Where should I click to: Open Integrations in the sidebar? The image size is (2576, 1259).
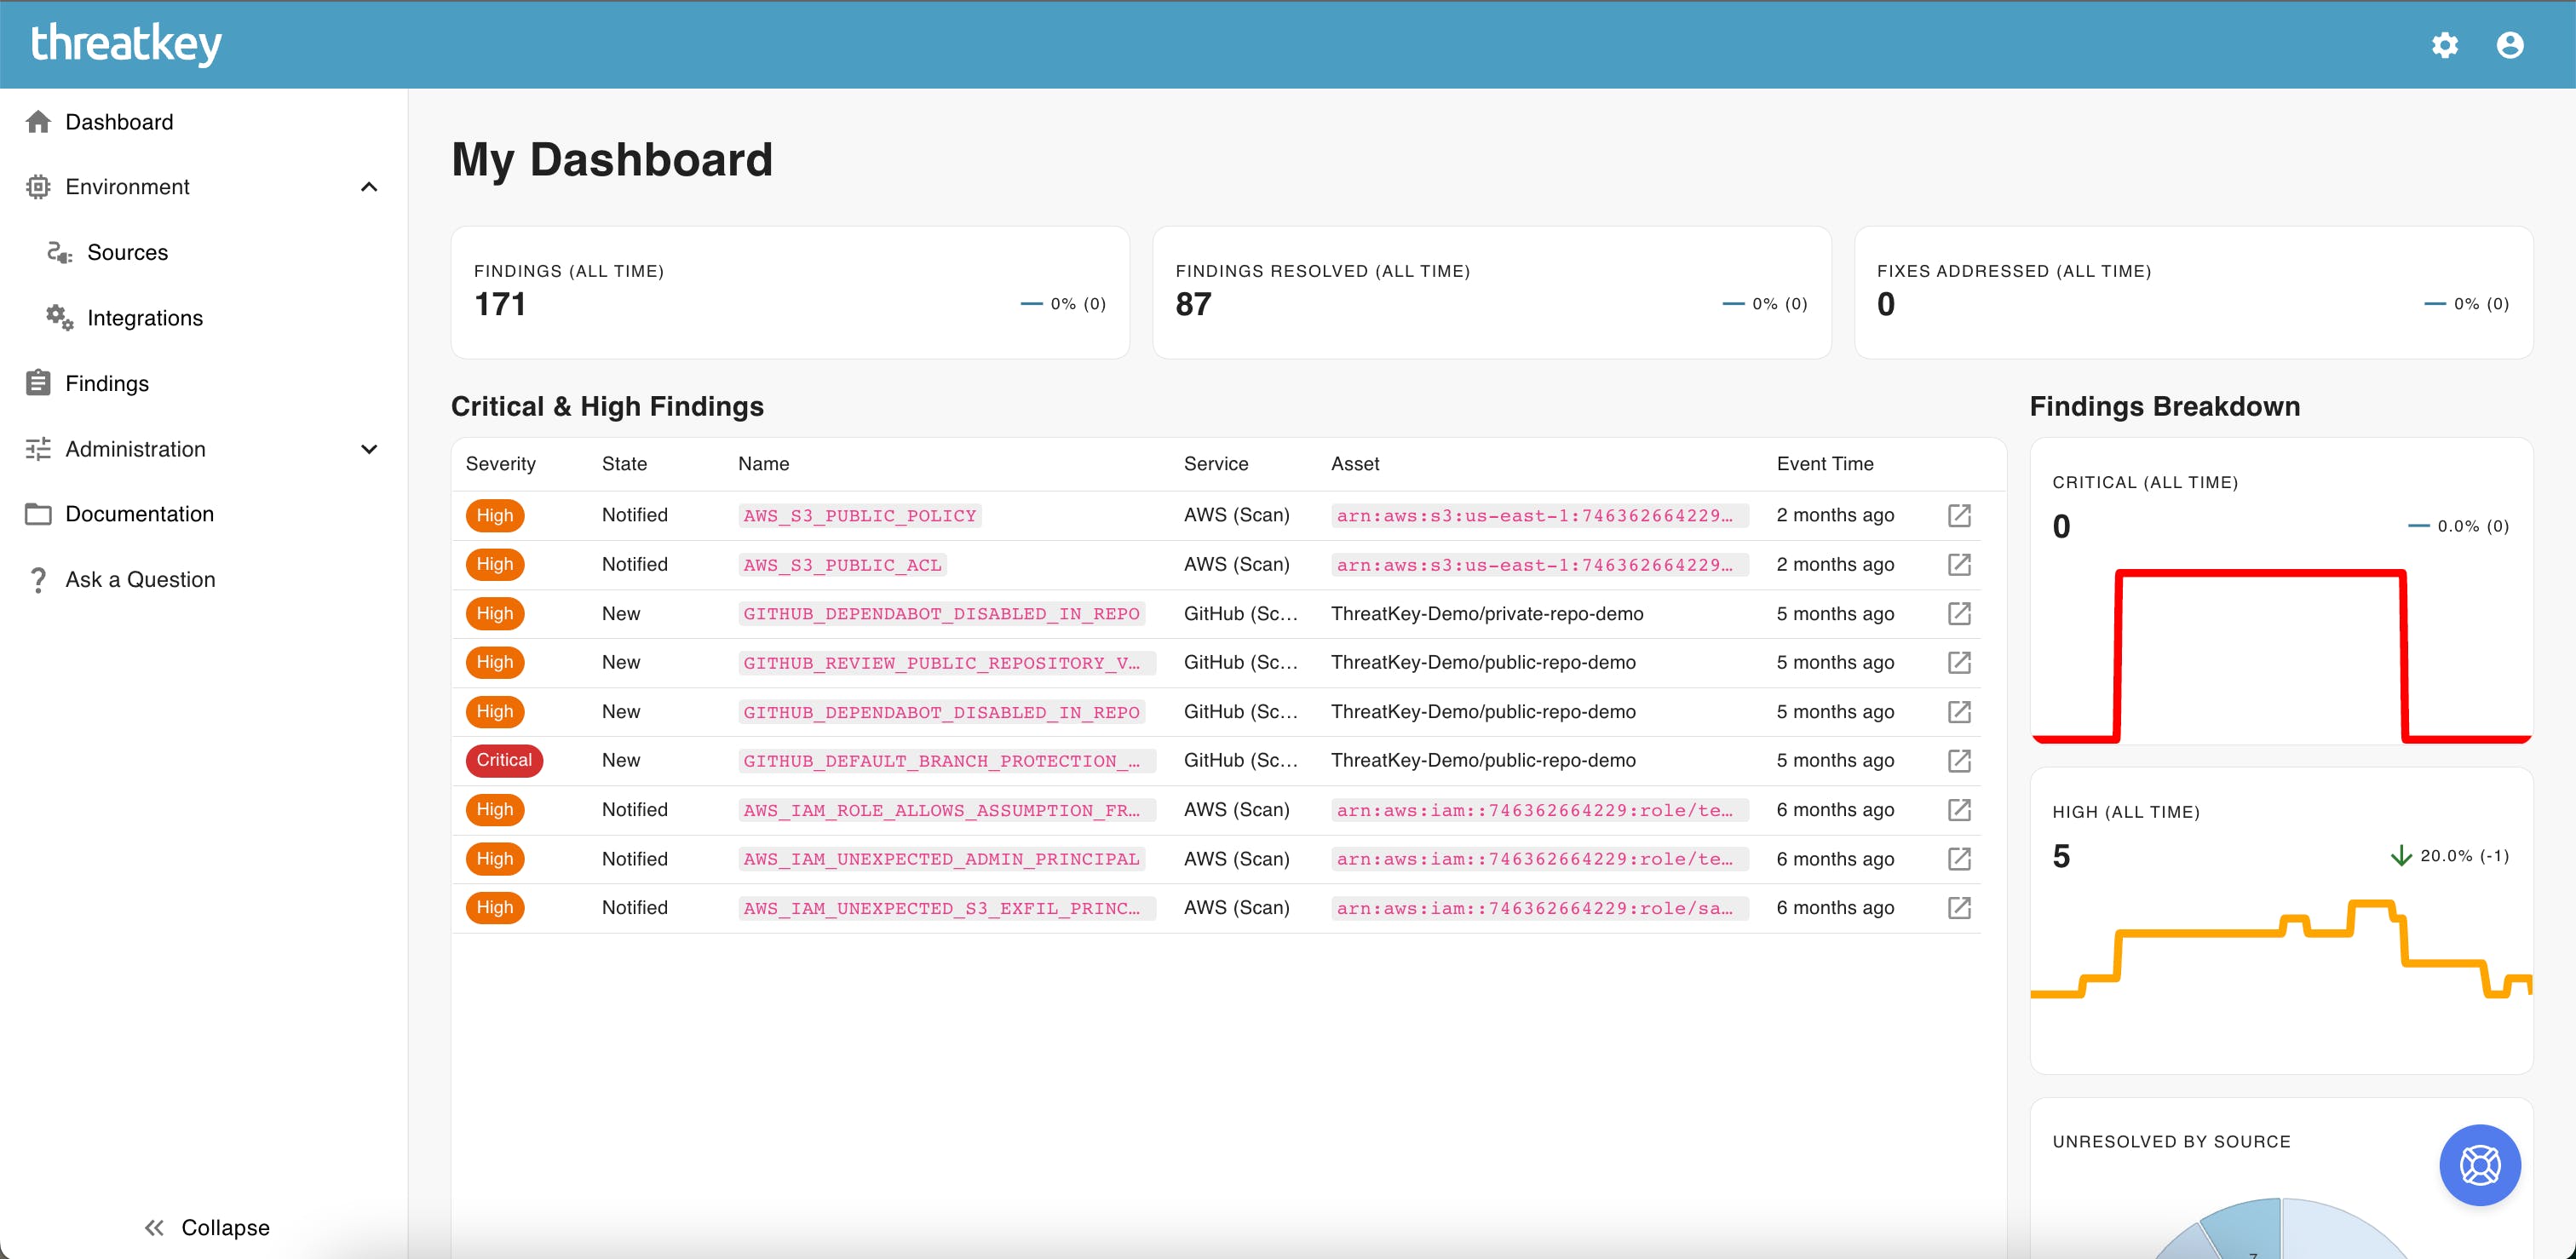coord(144,318)
